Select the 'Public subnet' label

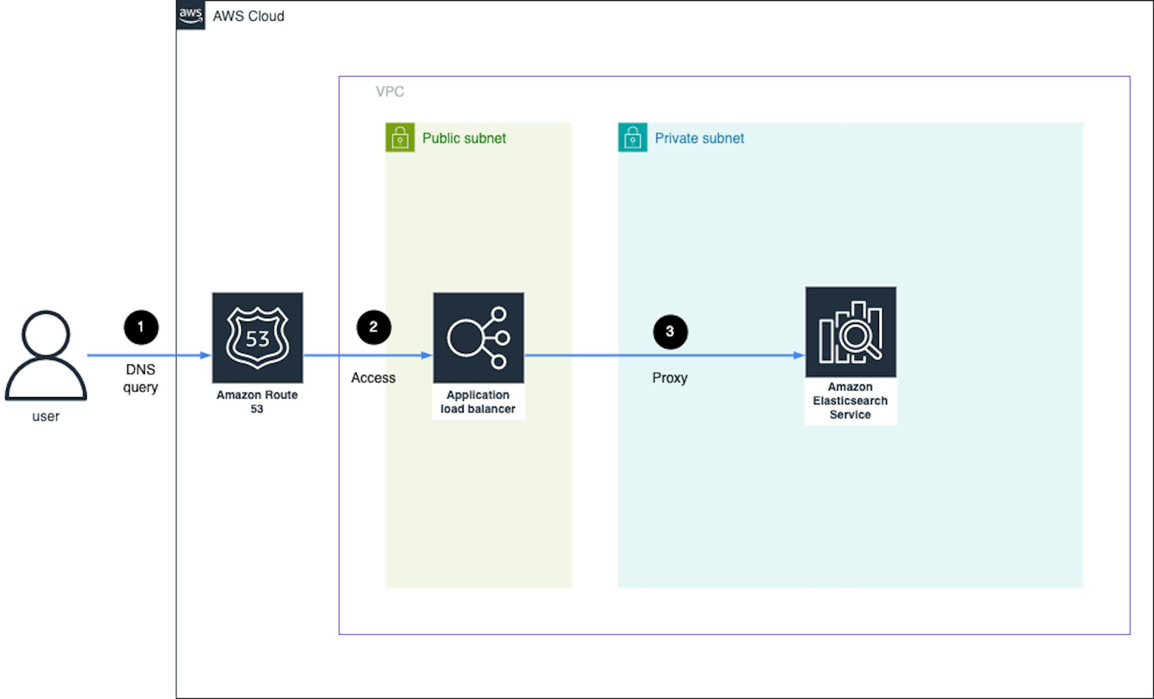coord(464,138)
